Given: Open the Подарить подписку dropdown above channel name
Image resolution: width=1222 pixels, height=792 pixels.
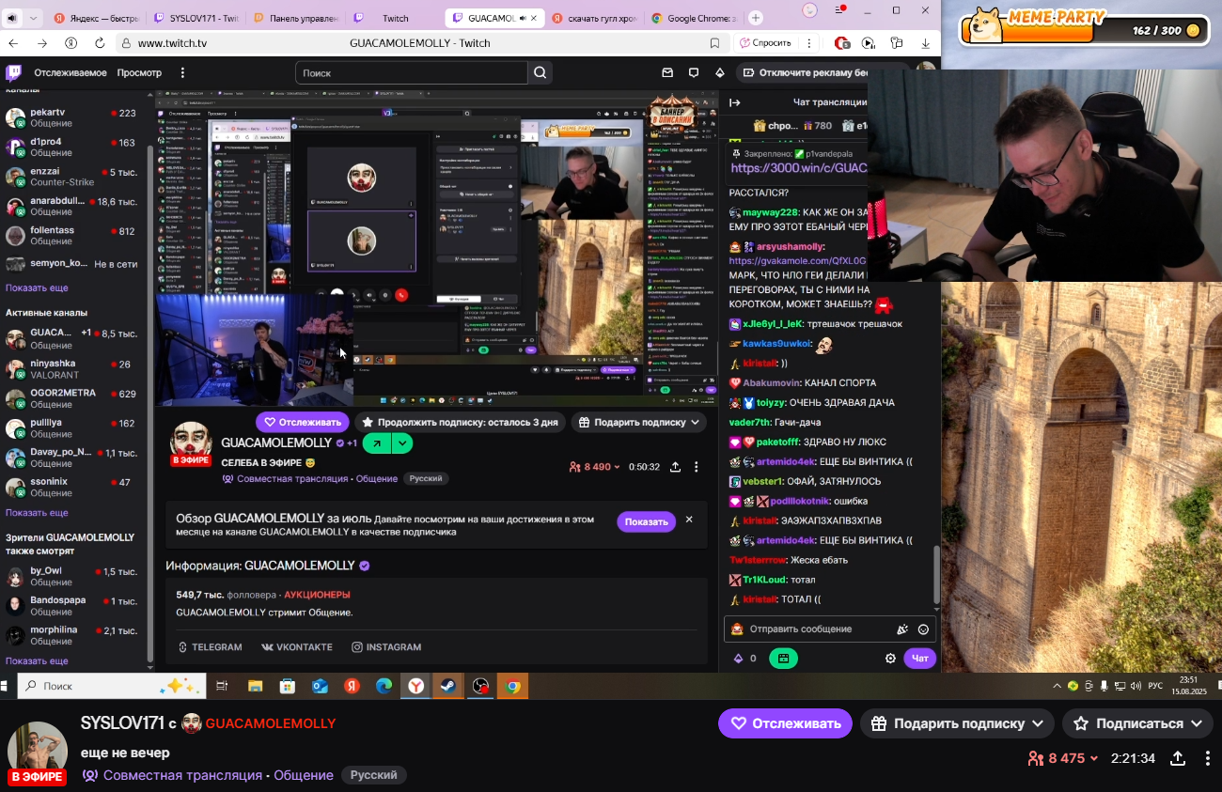Looking at the screenshot, I should click(x=639, y=422).
